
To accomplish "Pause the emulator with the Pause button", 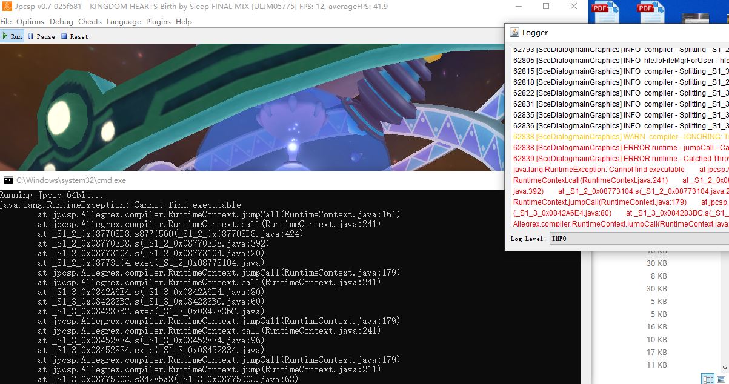I will pyautogui.click(x=41, y=36).
